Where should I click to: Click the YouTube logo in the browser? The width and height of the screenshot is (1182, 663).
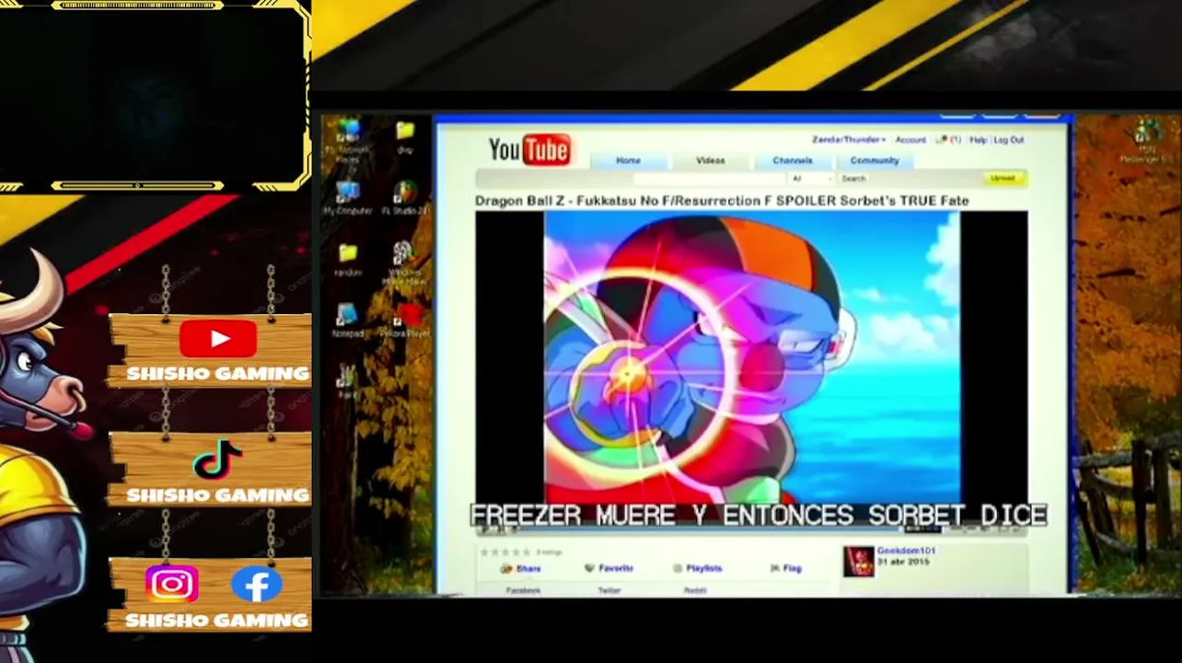tap(529, 149)
